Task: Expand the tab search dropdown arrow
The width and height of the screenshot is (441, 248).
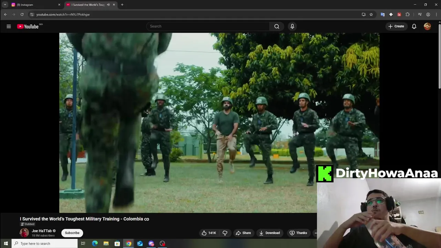Action: [x=5, y=5]
